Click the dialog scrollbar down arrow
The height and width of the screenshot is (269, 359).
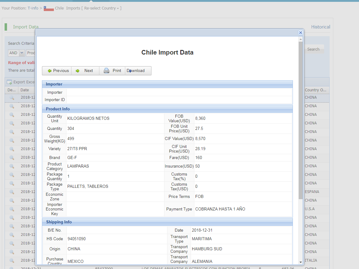coord(301,262)
